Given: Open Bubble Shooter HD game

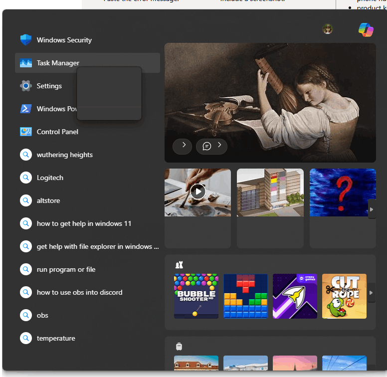Looking at the screenshot, I should point(196,296).
